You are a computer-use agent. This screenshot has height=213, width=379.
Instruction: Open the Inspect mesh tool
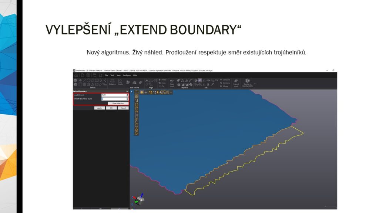[236, 82]
